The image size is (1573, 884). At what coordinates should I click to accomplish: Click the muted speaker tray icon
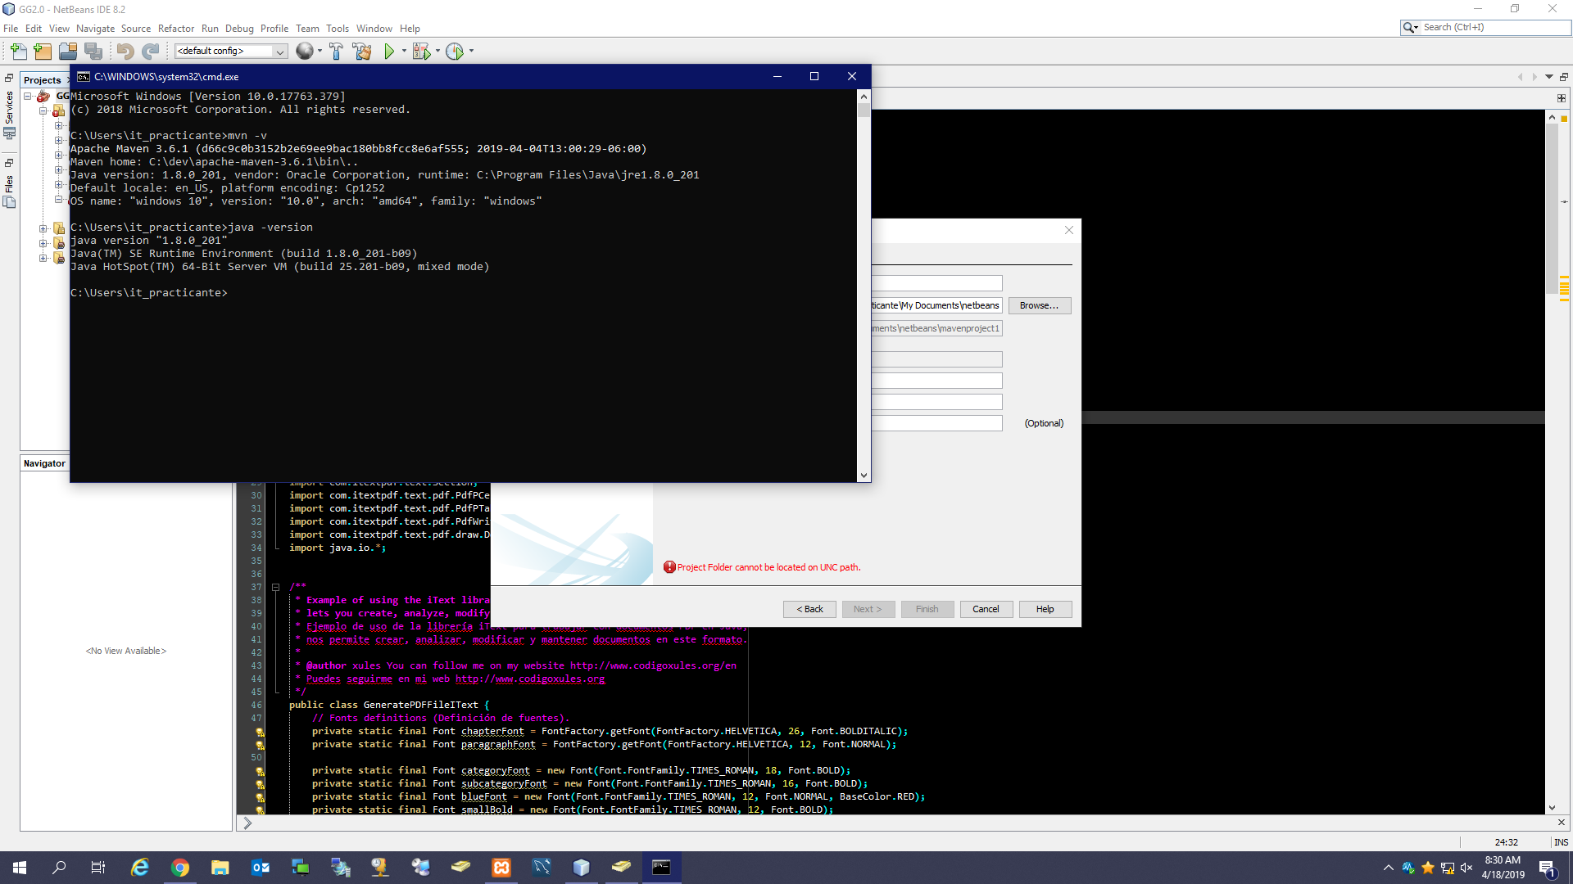tap(1466, 868)
